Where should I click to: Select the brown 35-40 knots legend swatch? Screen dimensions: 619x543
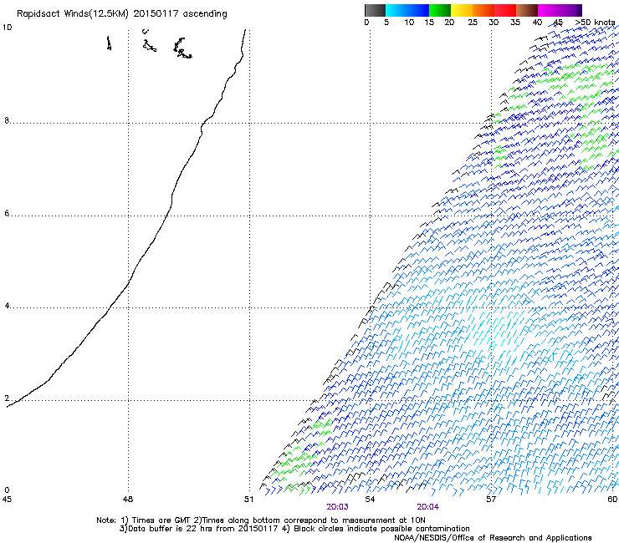pos(527,10)
